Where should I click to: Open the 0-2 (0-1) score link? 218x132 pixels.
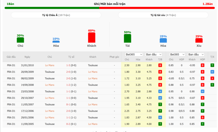[x=71, y=124]
